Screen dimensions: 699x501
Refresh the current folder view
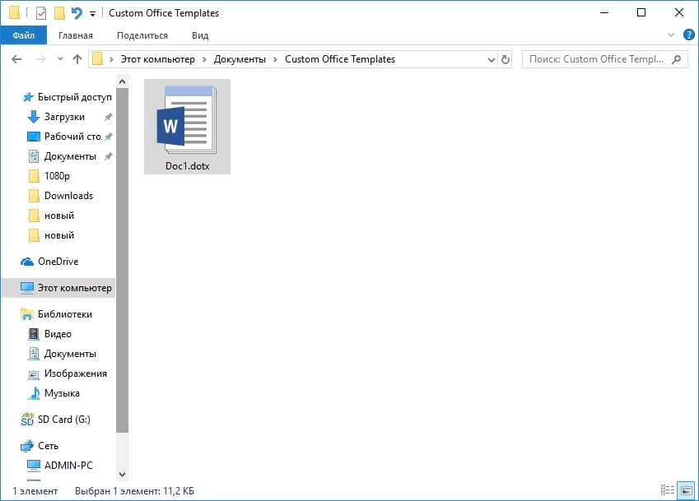click(506, 59)
